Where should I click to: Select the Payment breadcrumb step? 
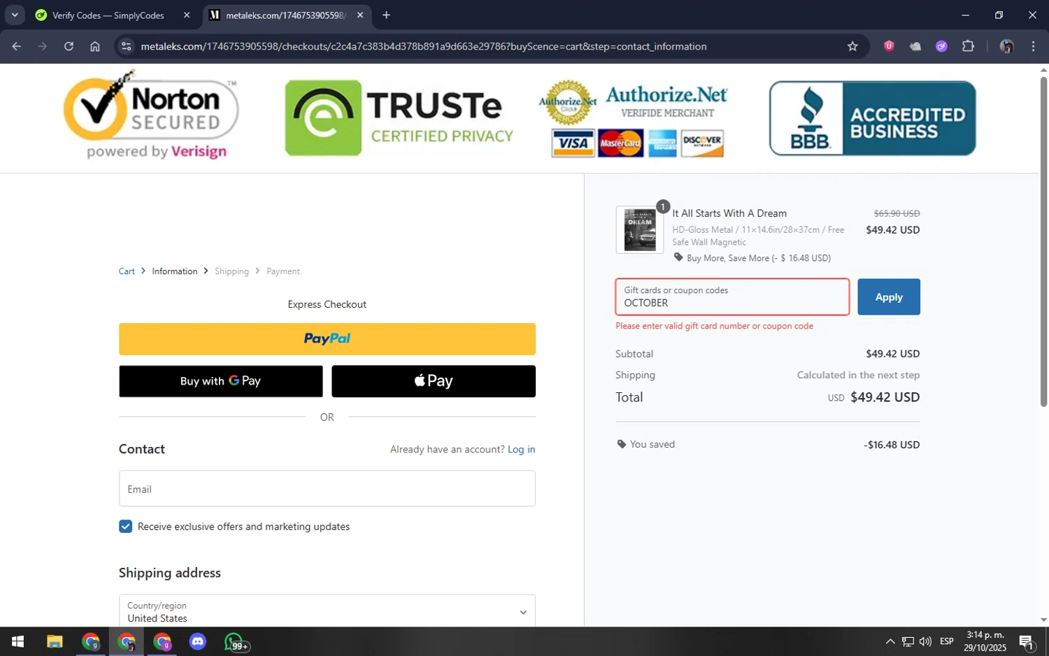coord(283,271)
